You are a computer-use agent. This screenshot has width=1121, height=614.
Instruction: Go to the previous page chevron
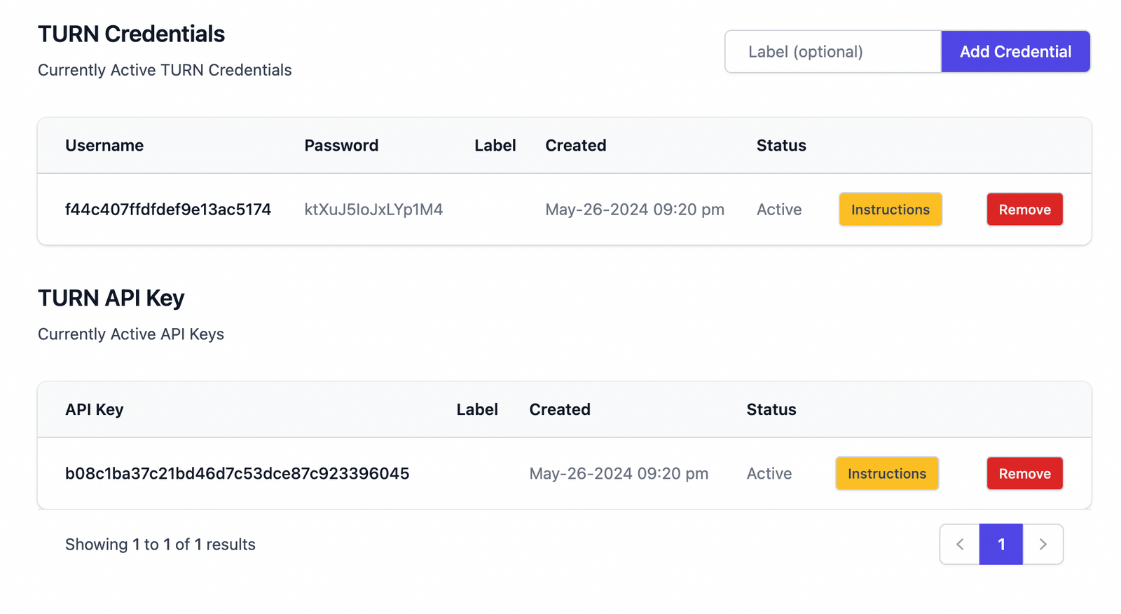click(x=960, y=545)
